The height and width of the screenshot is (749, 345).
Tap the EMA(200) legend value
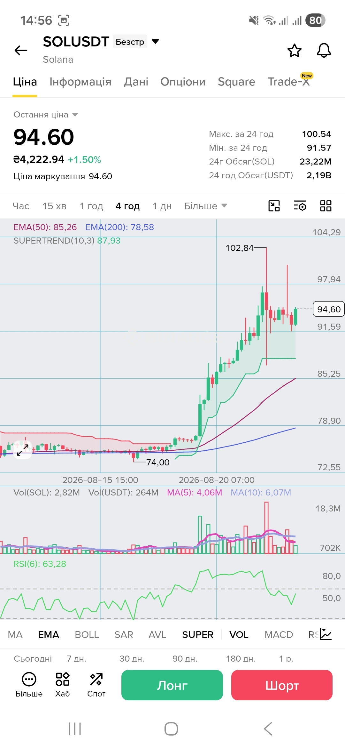119,227
